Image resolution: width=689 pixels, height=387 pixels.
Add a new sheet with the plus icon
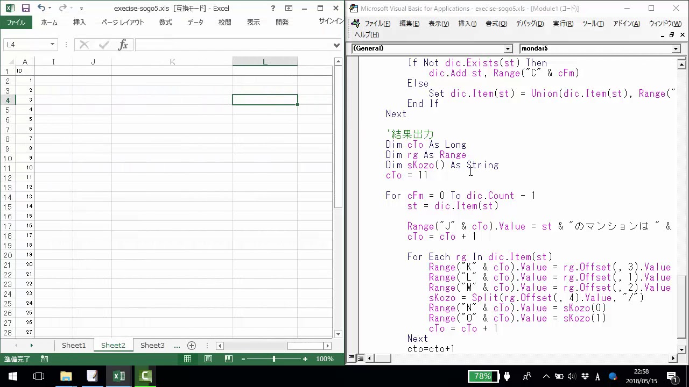(x=191, y=346)
